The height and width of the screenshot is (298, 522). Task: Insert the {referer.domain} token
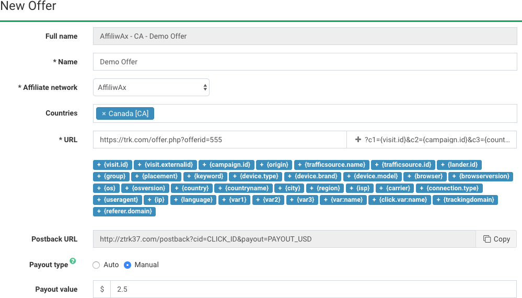[x=124, y=211]
